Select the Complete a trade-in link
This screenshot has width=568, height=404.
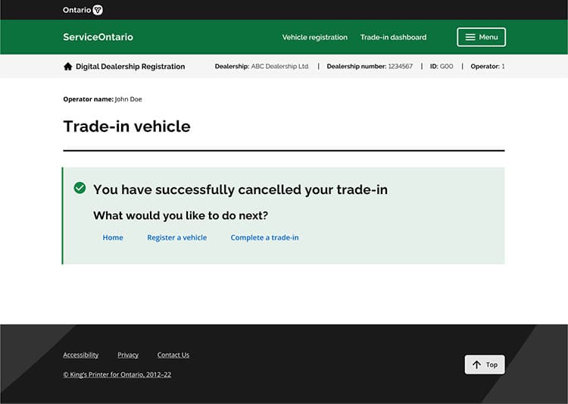pos(264,237)
